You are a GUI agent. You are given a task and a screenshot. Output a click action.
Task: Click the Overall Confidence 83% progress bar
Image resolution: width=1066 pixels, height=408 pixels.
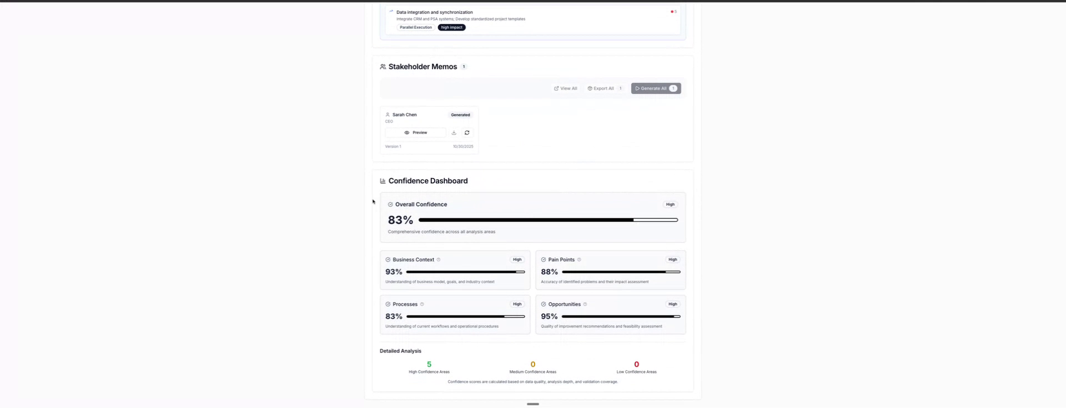pyautogui.click(x=548, y=220)
